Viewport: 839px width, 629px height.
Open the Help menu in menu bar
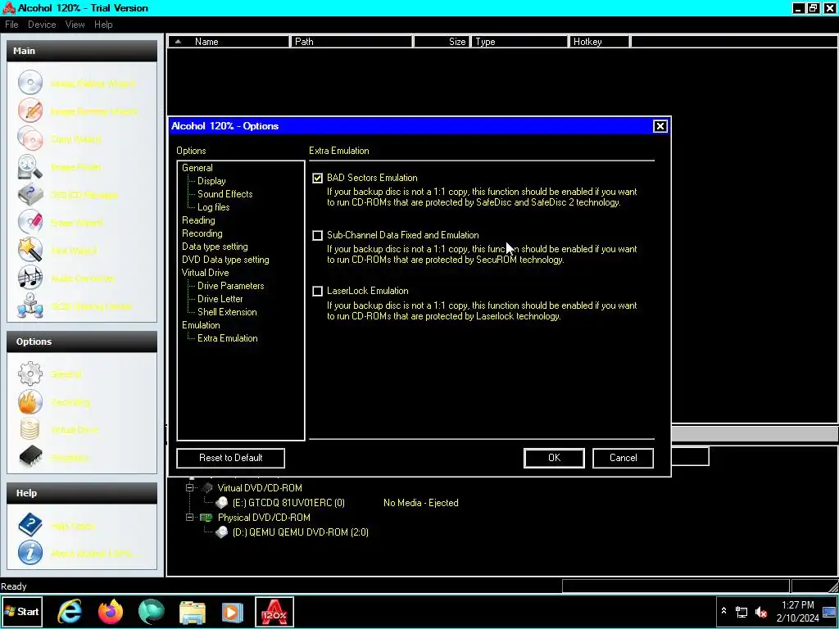point(103,25)
